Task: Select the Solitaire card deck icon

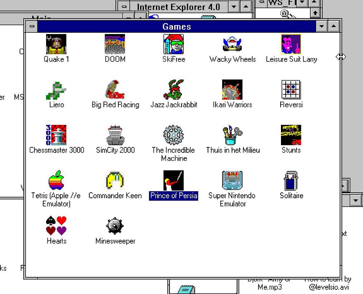Action: (291, 180)
